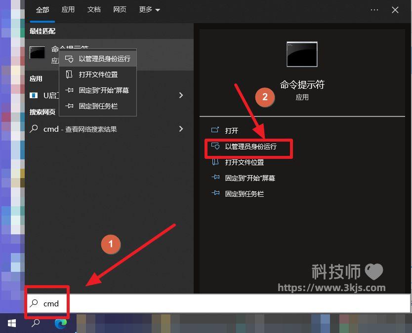Click the shield icon in the context menu
This screenshot has height=333, width=412.
tap(69, 59)
